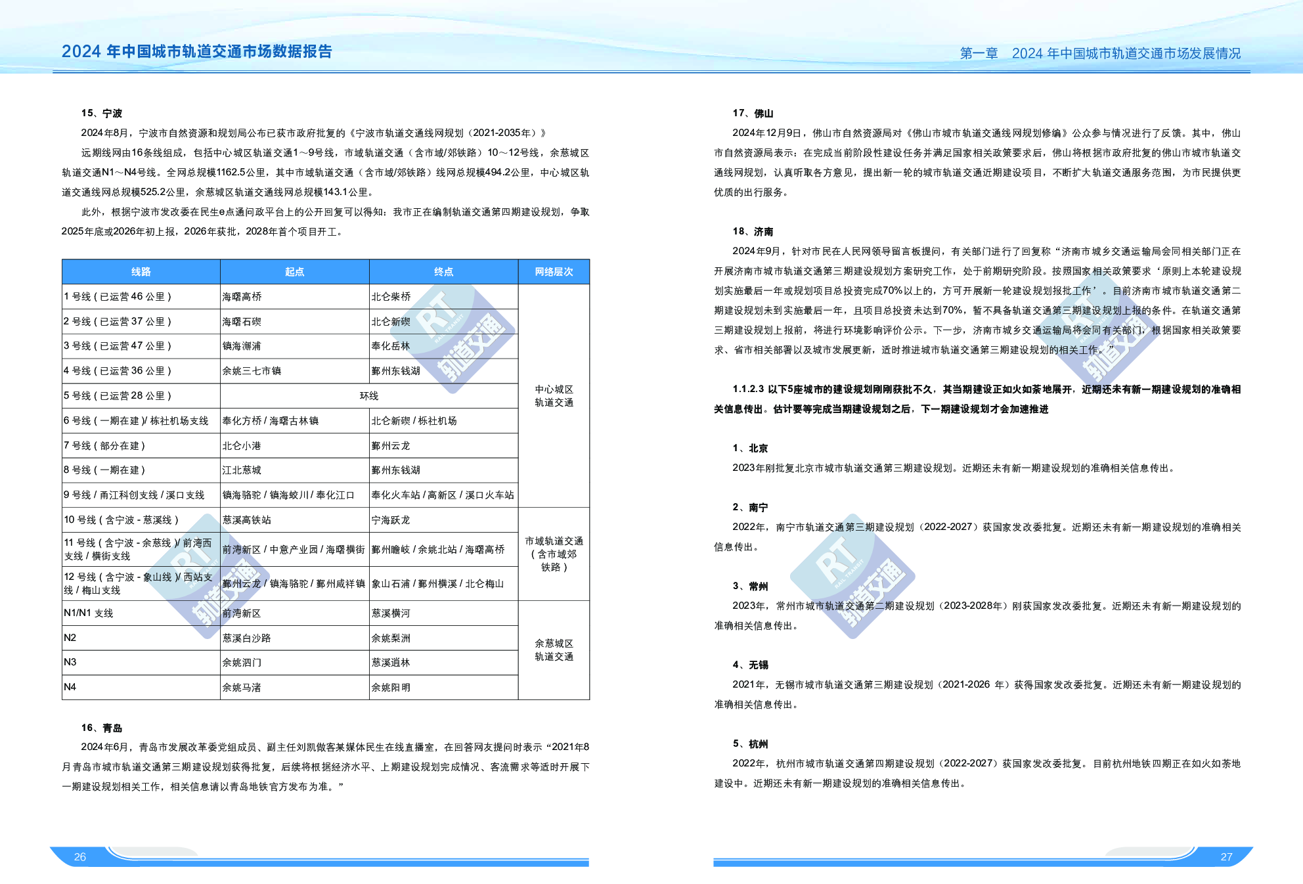Select row label 'N3'
The image size is (1303, 884).
70,661
